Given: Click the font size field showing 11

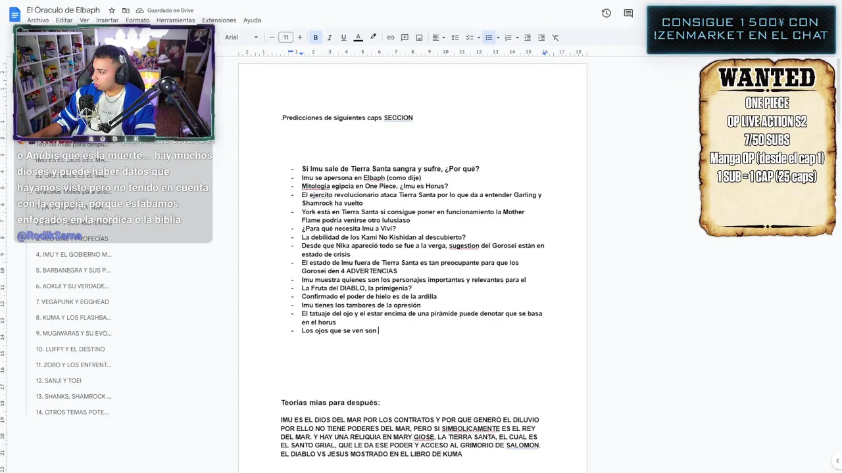Looking at the screenshot, I should 285,37.
